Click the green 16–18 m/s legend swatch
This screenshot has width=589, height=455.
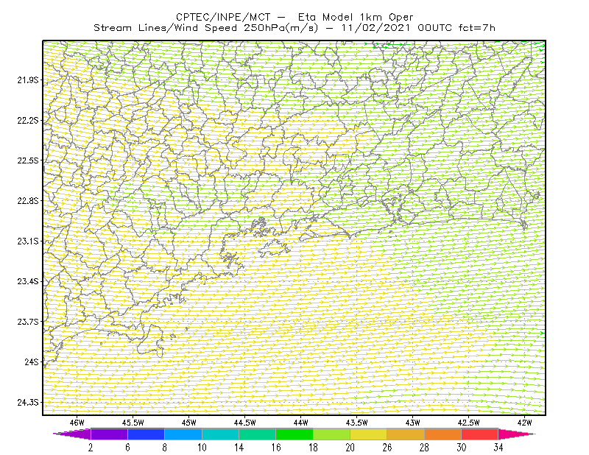coord(294,434)
